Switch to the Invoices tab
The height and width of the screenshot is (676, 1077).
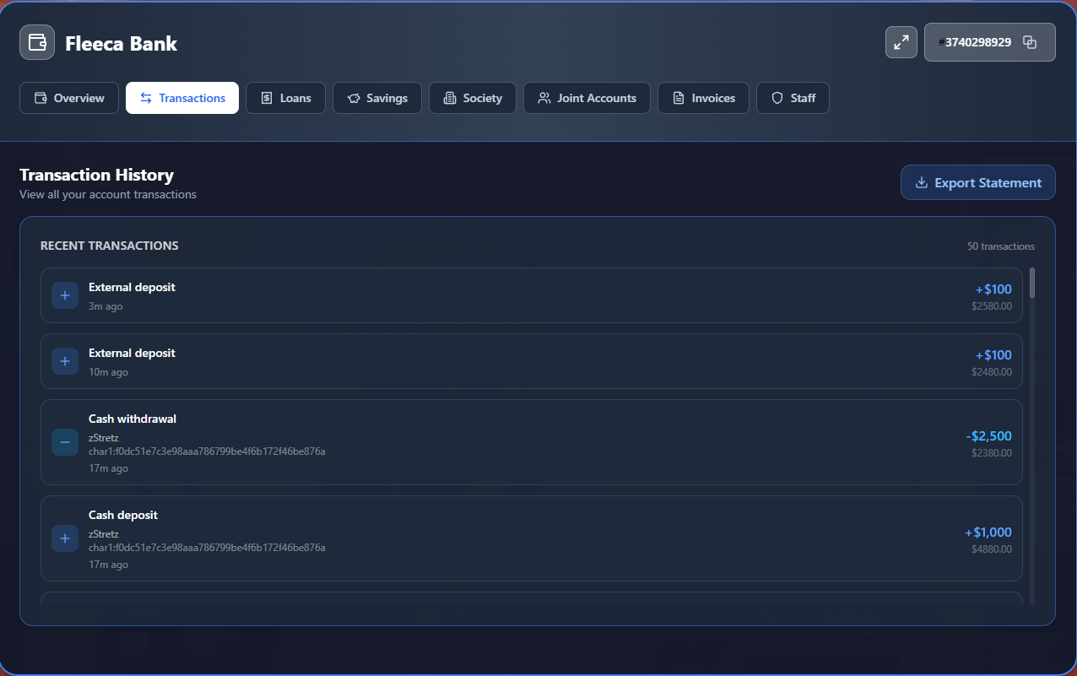tap(703, 98)
